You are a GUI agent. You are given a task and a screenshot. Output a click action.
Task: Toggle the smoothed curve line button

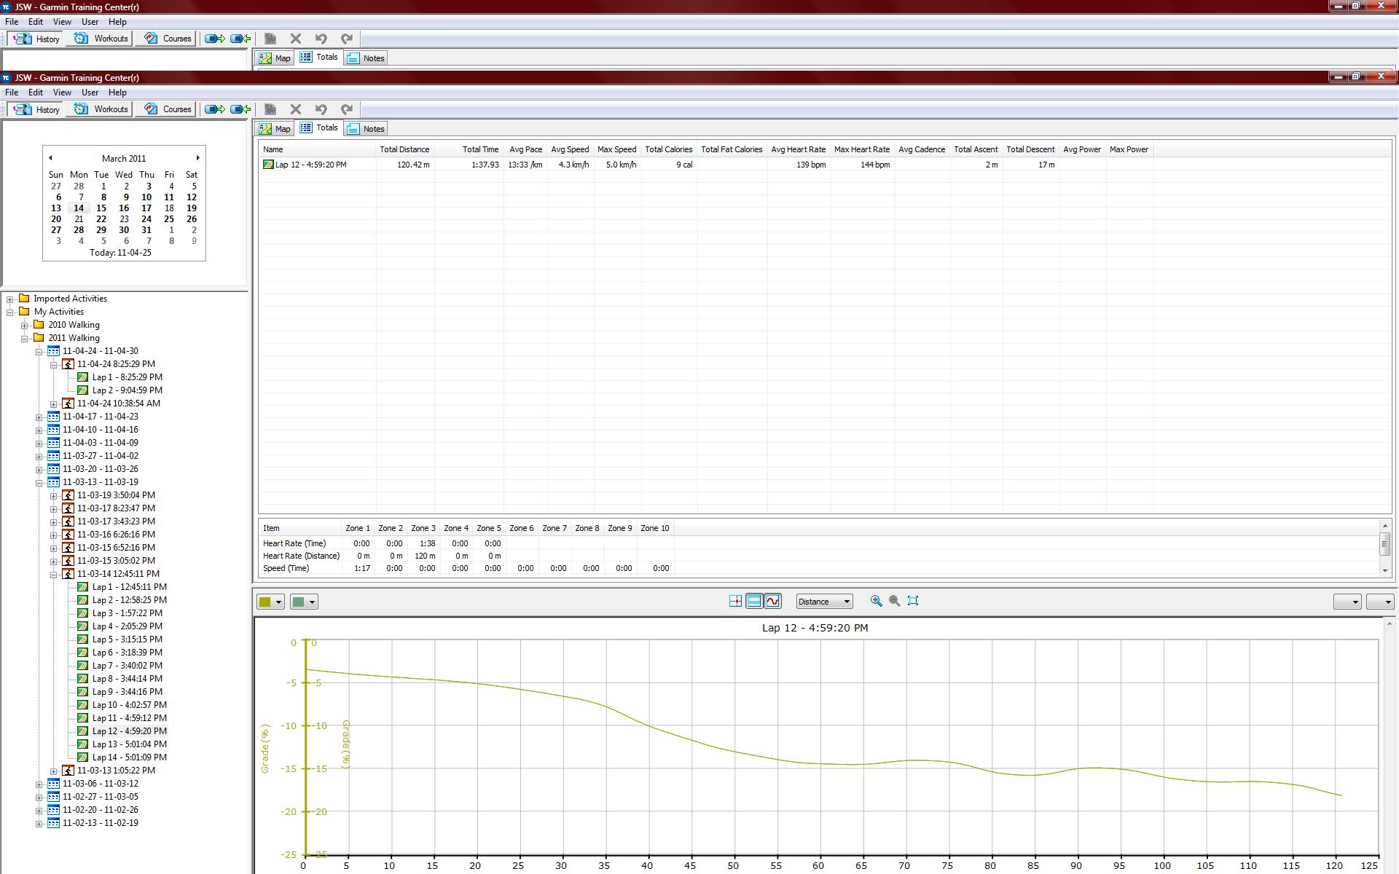click(773, 601)
